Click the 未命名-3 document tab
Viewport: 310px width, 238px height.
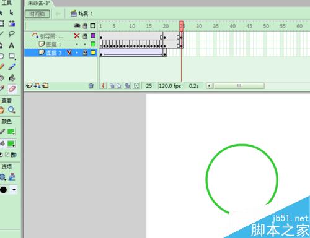coord(39,3)
